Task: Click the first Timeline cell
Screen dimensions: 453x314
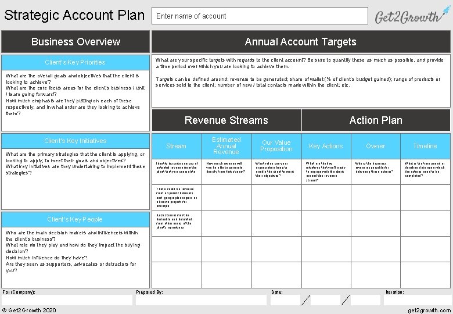Action: 425,172
